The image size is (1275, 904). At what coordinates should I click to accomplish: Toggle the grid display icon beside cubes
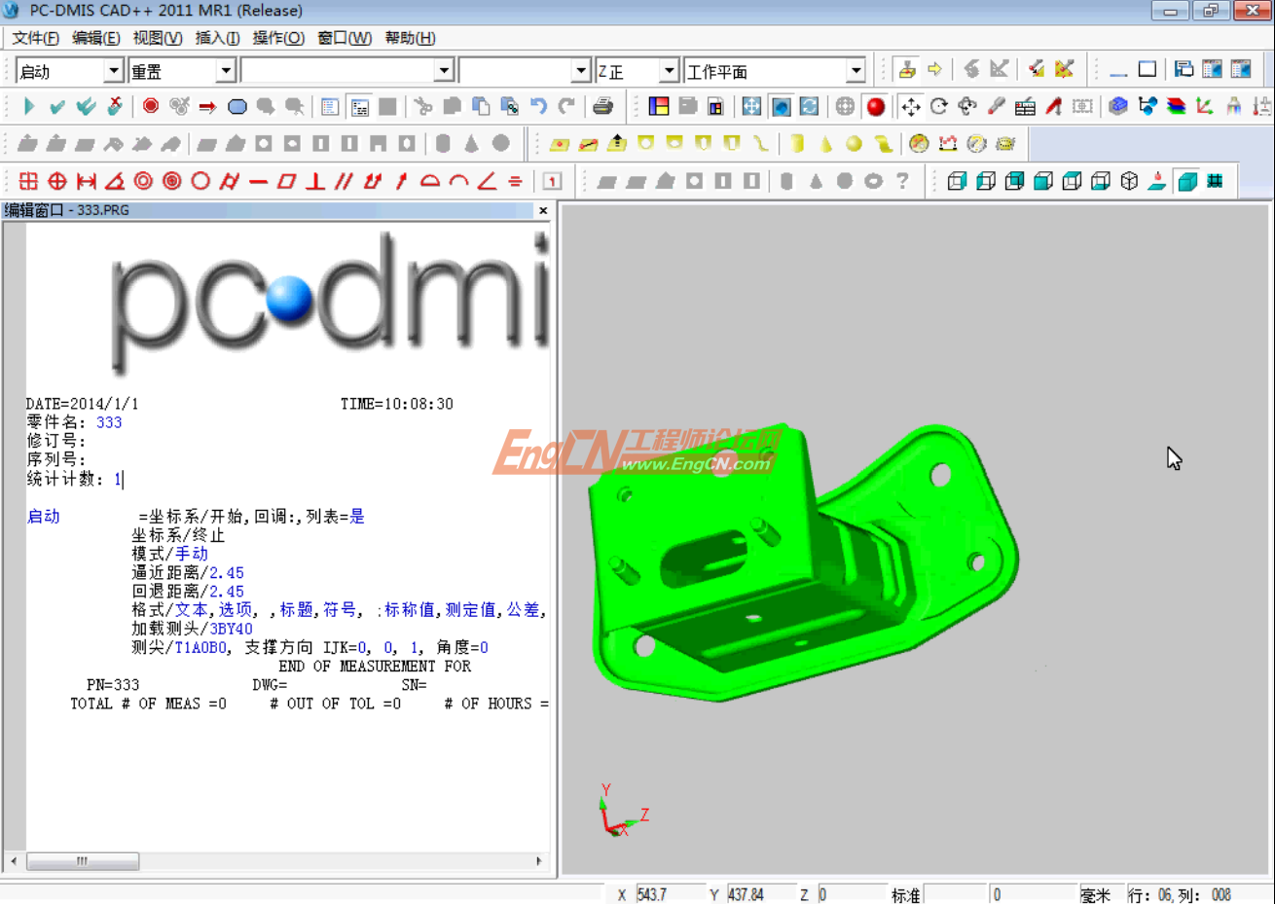pos(1215,181)
